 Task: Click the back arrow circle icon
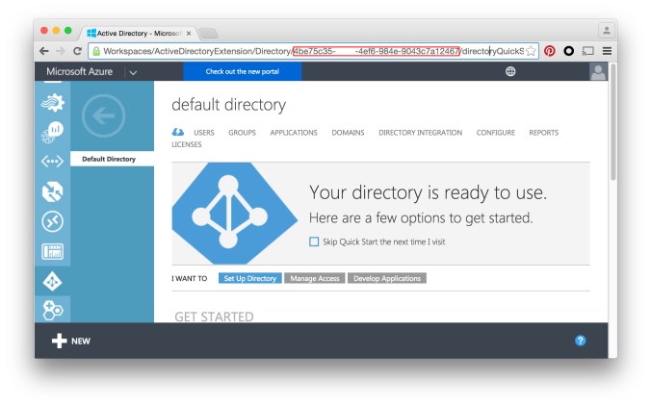coord(103,116)
